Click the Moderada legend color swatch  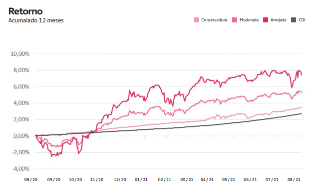[235, 20]
